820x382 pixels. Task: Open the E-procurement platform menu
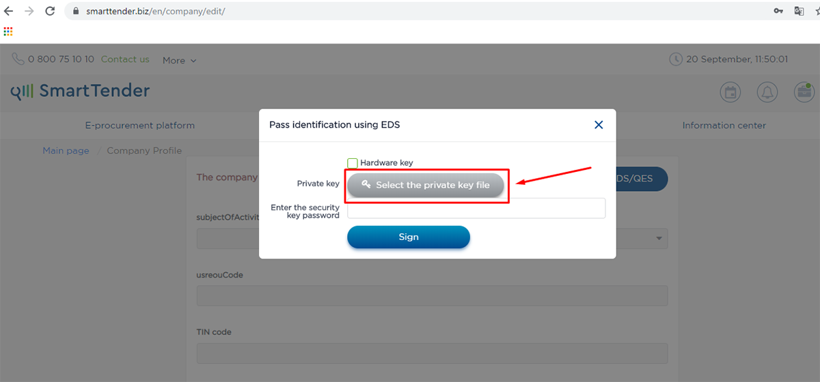click(139, 126)
